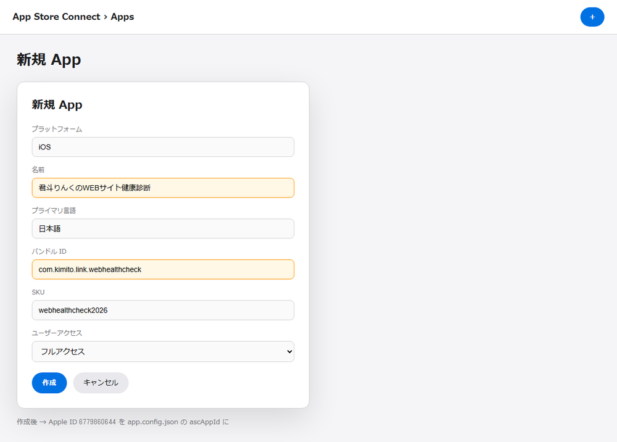Click the 名前 input field
617x442 pixels.
[x=163, y=188]
